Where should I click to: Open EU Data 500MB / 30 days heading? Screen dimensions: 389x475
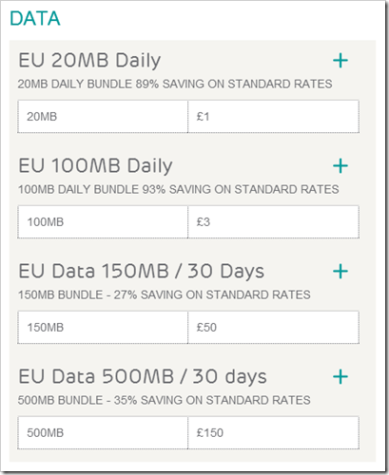pos(143,377)
